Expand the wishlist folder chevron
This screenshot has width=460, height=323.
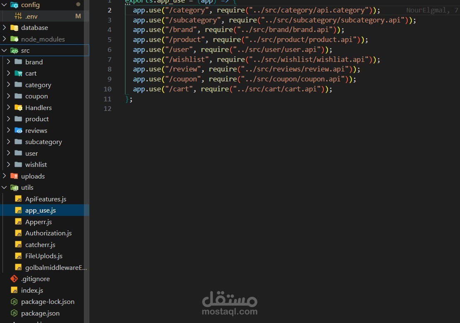8,164
